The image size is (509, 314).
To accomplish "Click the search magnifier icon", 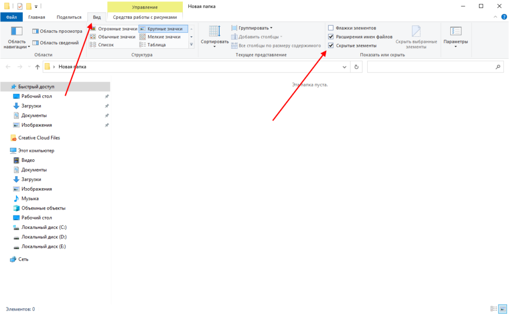I will click(498, 67).
